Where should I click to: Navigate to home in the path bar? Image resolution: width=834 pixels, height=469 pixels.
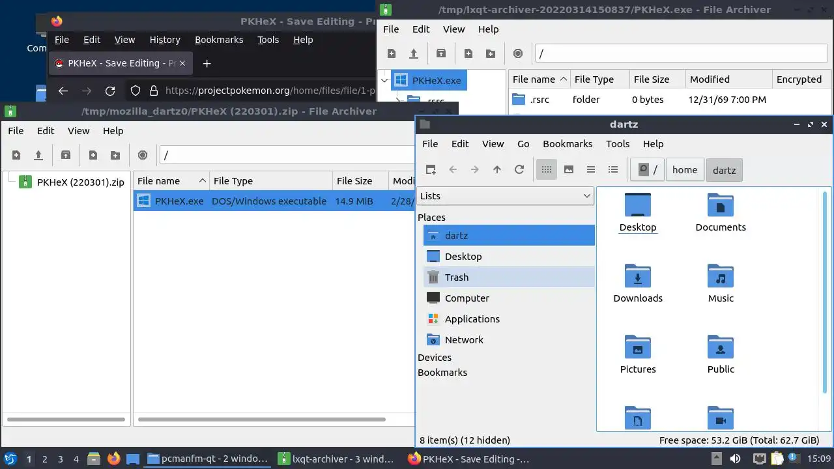[685, 169]
